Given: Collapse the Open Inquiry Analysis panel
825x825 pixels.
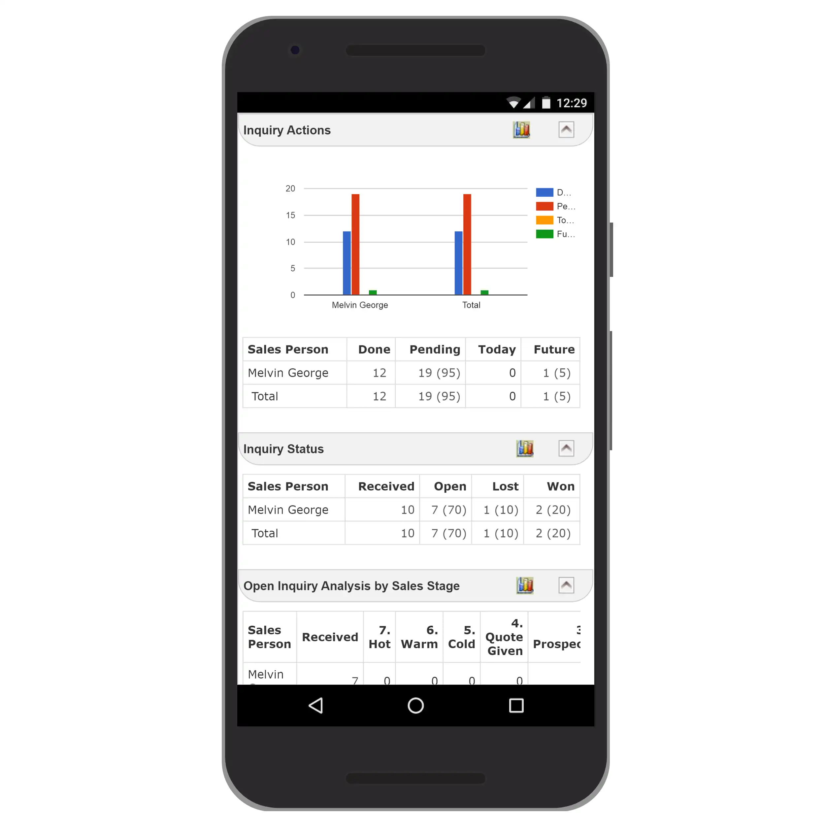Looking at the screenshot, I should [x=567, y=585].
